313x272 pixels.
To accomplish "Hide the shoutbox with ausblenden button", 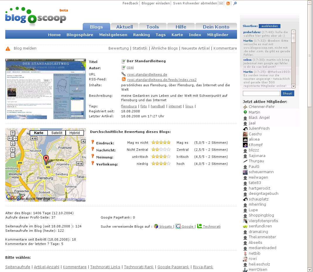I will pos(269,26).
